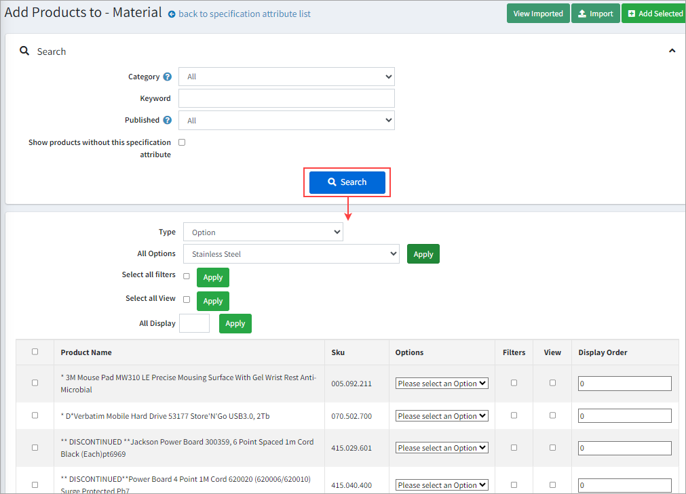Collapse the Search panel using the chevron
The height and width of the screenshot is (494, 686).
672,51
